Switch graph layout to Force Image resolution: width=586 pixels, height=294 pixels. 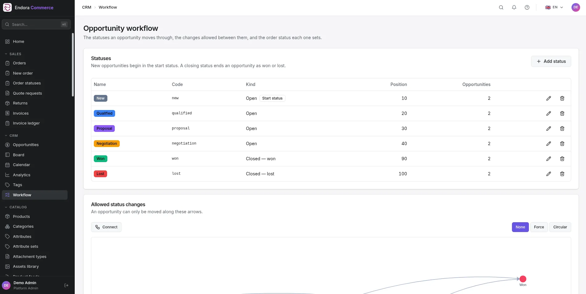539,227
